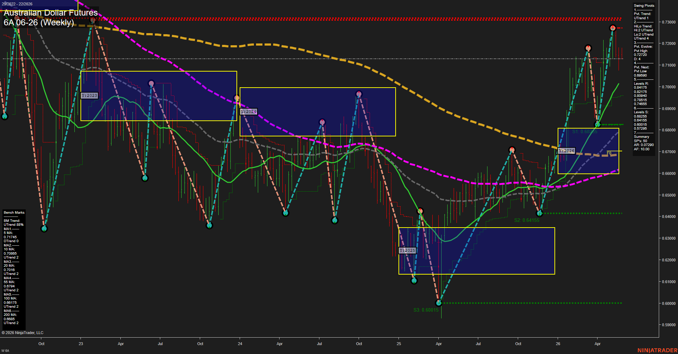Click the SP's: 50 summary value
Screen dimensions: 678x354
[640, 141]
